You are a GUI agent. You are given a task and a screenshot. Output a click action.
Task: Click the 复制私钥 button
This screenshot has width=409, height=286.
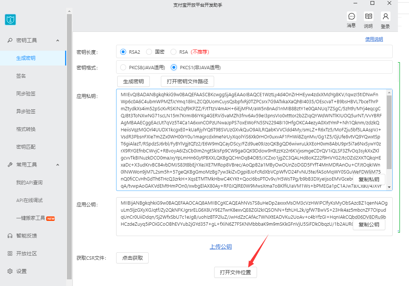(369, 179)
